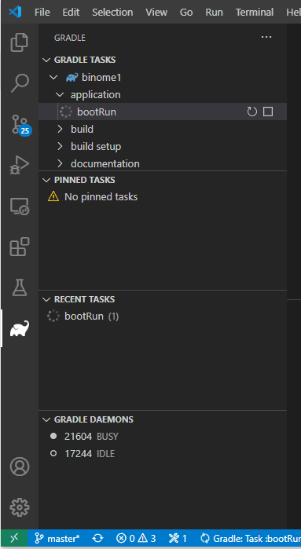Image resolution: width=301 pixels, height=549 pixels.
Task: Collapse the RECENT TASKS section
Action: [x=46, y=299]
